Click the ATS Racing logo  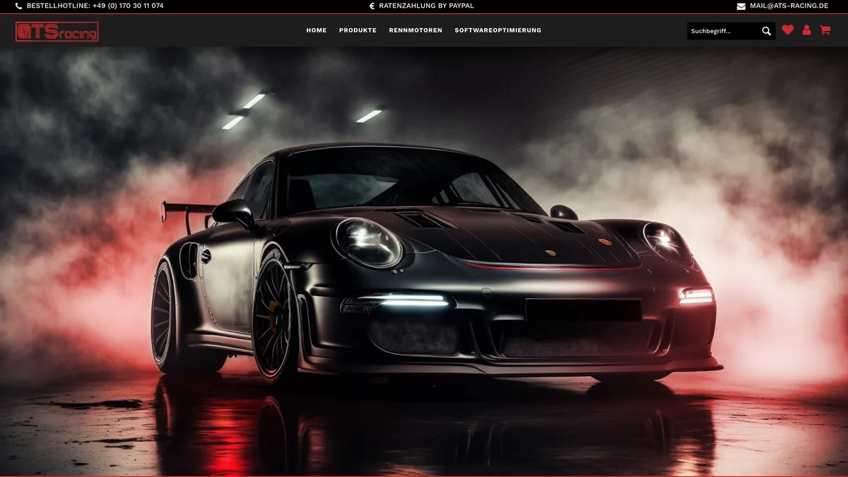(57, 31)
